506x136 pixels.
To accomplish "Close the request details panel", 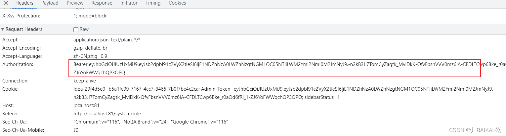I will (x=6, y=3).
